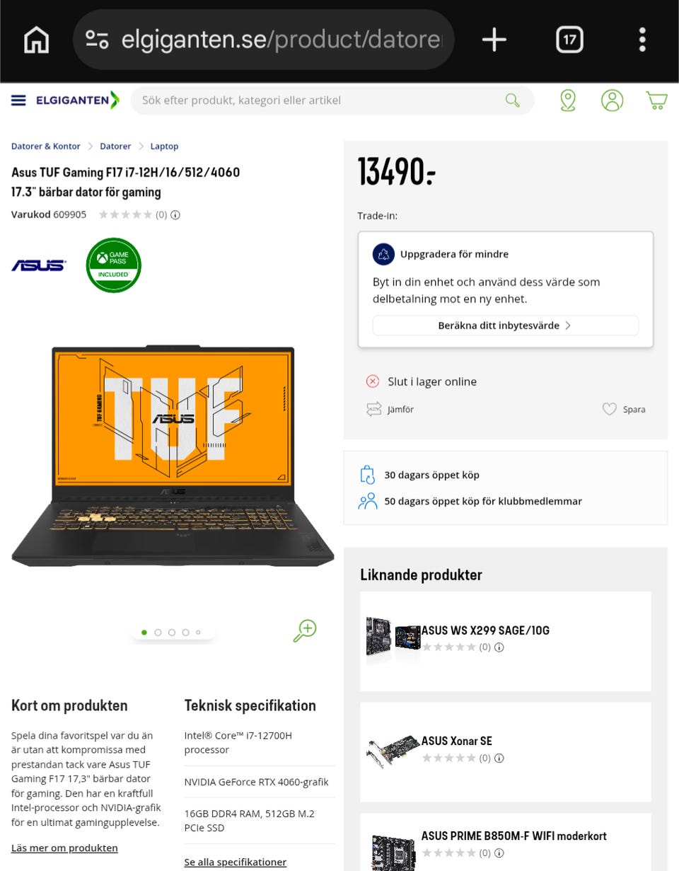Select the second image carousel dot
The width and height of the screenshot is (679, 871).
(158, 633)
